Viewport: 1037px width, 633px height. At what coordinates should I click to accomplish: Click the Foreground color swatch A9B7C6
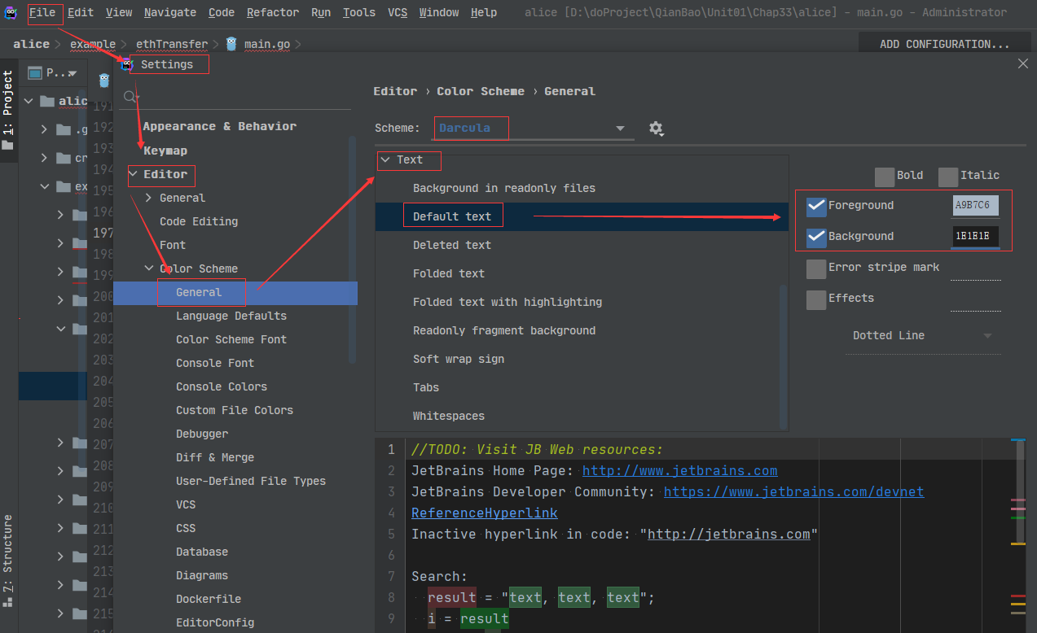click(975, 206)
